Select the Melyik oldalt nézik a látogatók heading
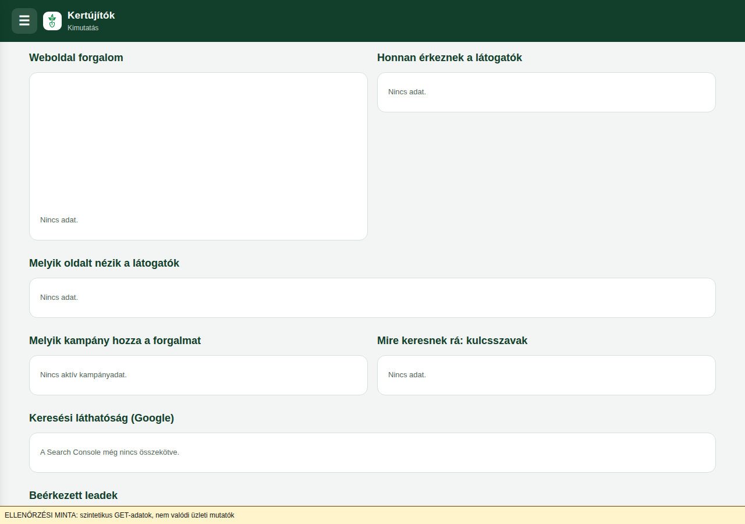 tap(104, 263)
